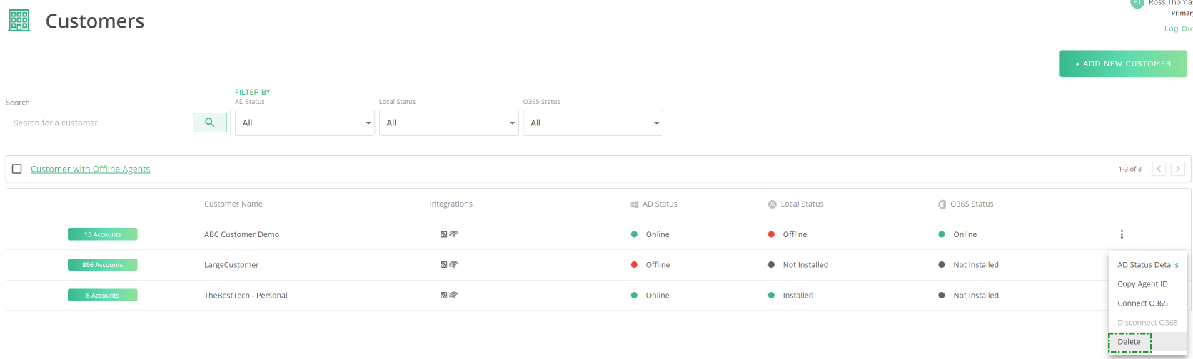Select Delete in the context menu
This screenshot has height=359, width=1193.
(x=1148, y=342)
